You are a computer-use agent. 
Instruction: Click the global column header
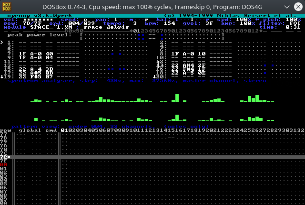30,130
